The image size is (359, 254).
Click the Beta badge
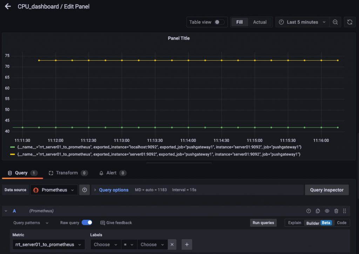[326, 223]
